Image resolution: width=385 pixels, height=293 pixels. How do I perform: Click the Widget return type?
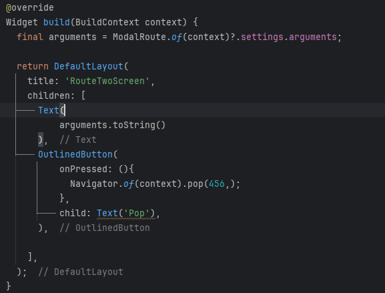tap(22, 22)
